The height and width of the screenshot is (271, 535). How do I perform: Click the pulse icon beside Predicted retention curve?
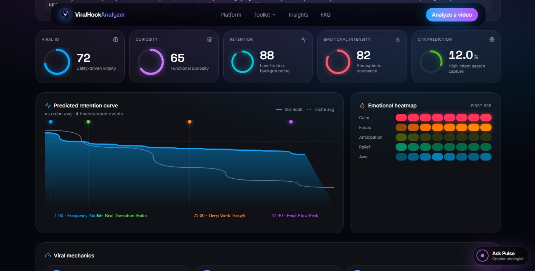pos(48,106)
